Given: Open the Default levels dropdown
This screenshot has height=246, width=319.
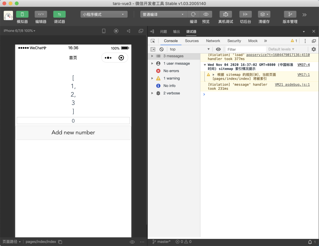Looking at the screenshot, I should [x=281, y=49].
